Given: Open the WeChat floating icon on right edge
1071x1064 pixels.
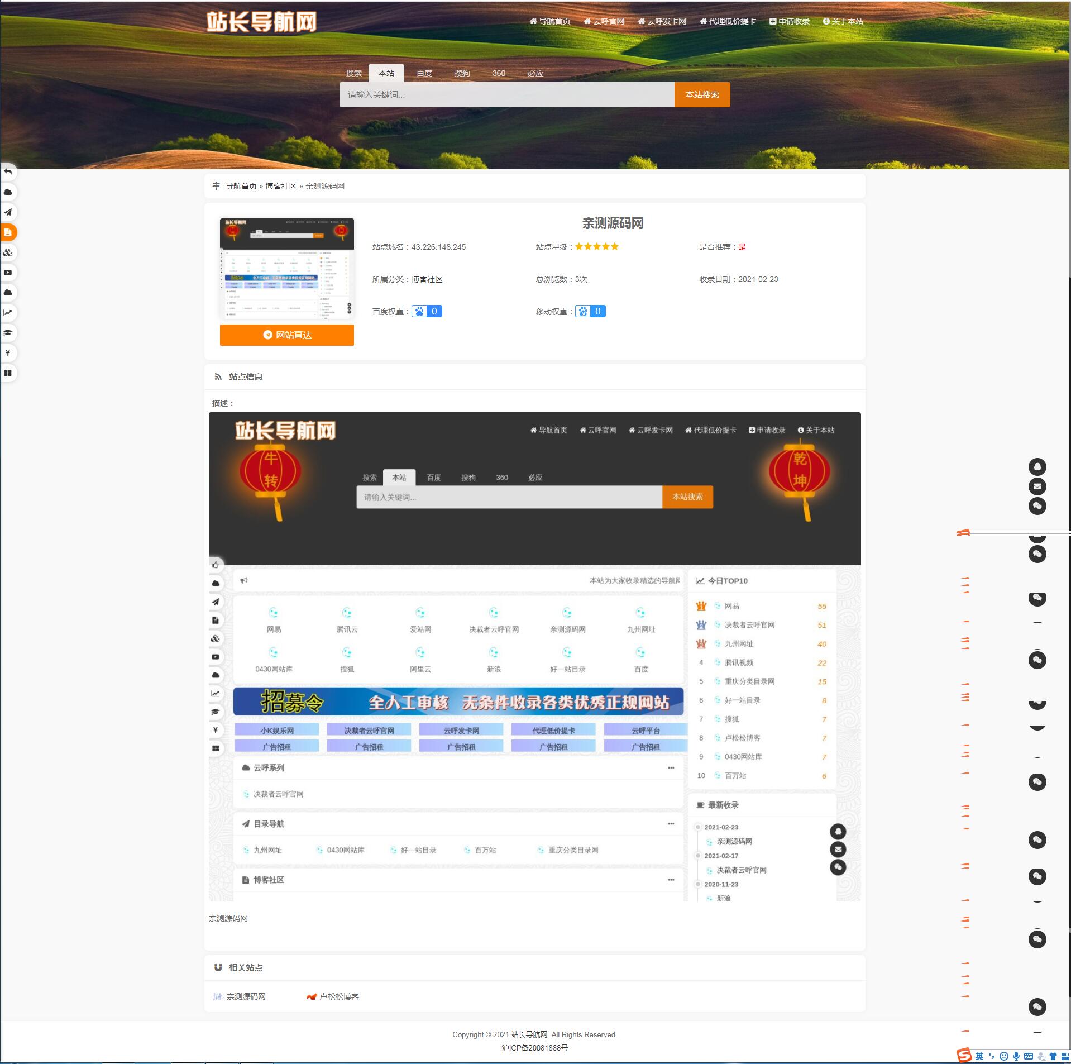Looking at the screenshot, I should pyautogui.click(x=1037, y=506).
